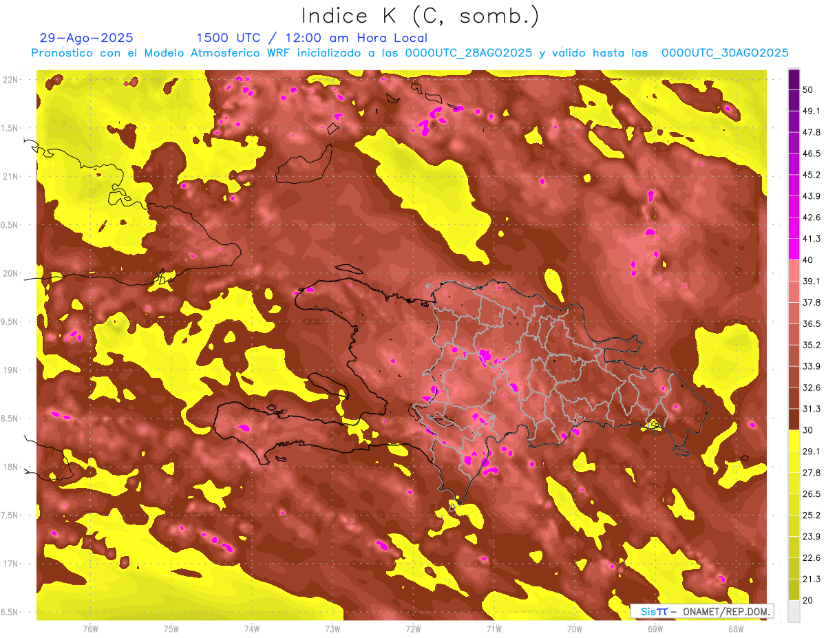Pick the gray swatch below the 20 mark
This screenshot has width=826, height=638.
pyautogui.click(x=794, y=611)
